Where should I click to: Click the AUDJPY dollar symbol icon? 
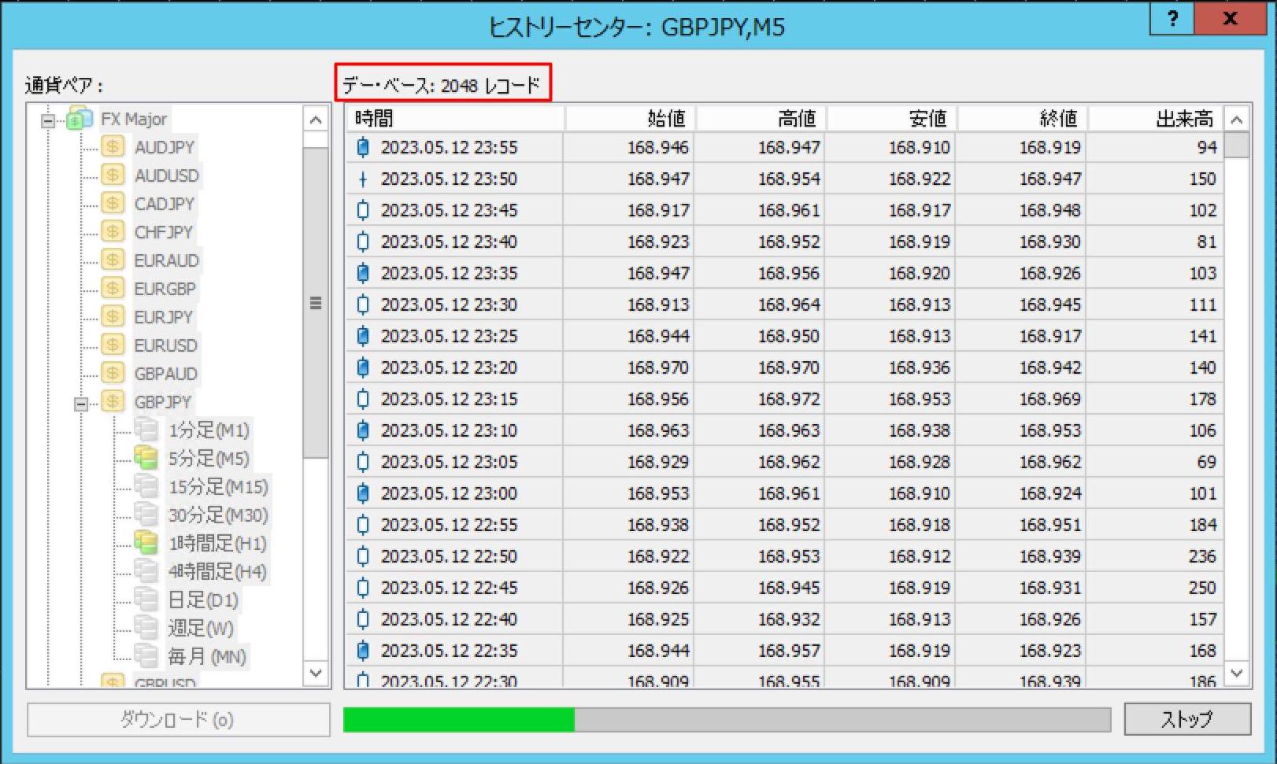pos(113,147)
